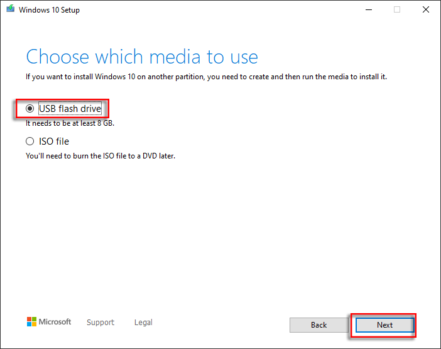
Task: Click the 'Choose which media to use' heading
Action: 142,57
